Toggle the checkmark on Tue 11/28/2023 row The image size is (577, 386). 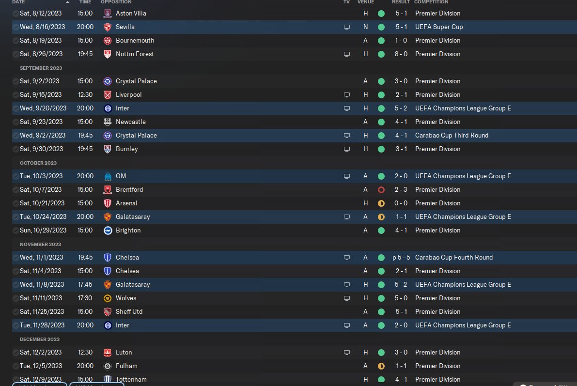(x=16, y=325)
